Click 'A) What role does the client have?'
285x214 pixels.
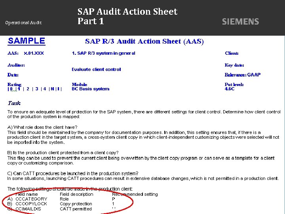point(42,127)
